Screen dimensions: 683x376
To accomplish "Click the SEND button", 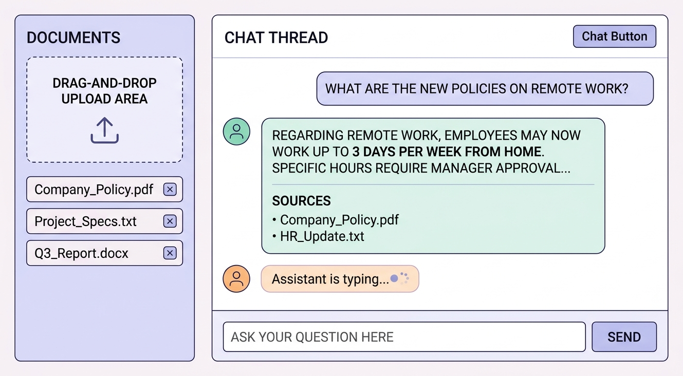I will click(x=624, y=337).
